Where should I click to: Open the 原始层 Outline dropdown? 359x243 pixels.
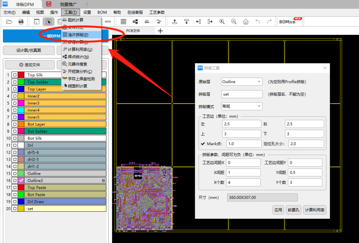click(x=242, y=82)
